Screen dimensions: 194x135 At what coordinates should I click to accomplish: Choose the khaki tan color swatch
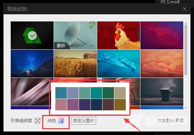point(120,93)
